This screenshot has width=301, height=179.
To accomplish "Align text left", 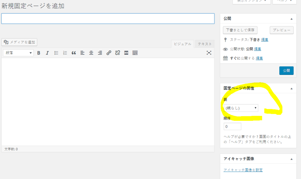I will [x=82, y=53].
